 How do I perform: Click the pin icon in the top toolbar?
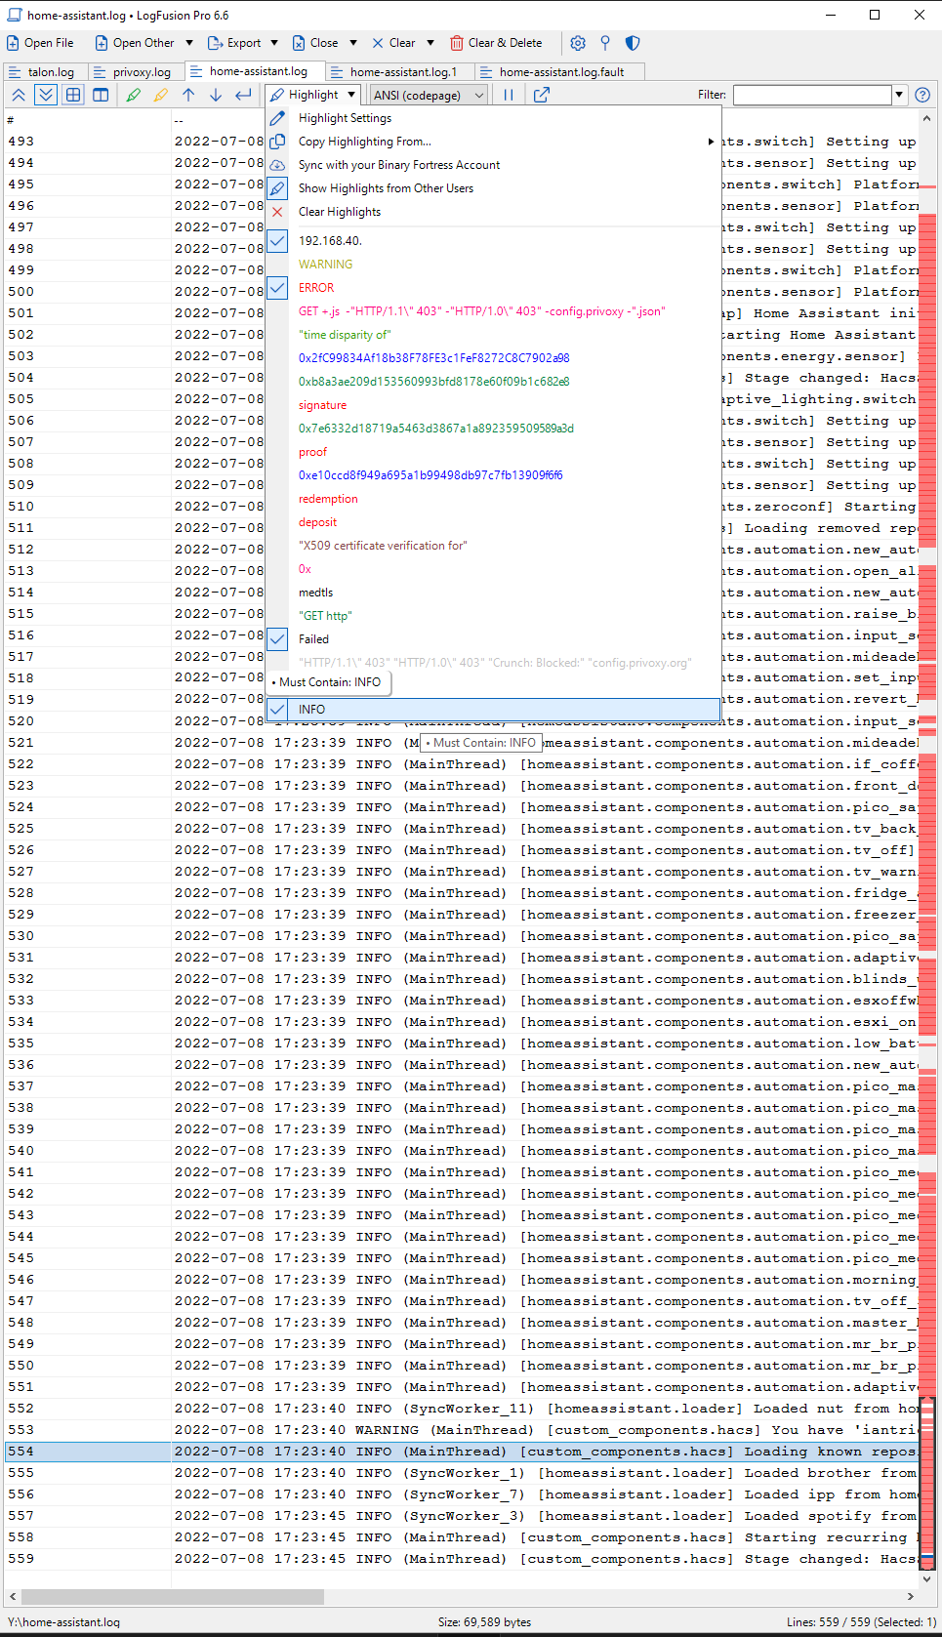point(605,43)
